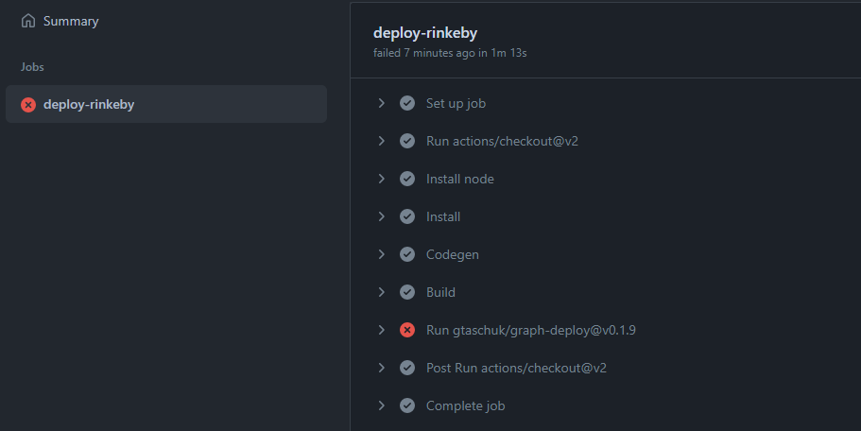Click red failure icon for graph-deploy step
Screen dimensions: 861x431
[407, 330]
